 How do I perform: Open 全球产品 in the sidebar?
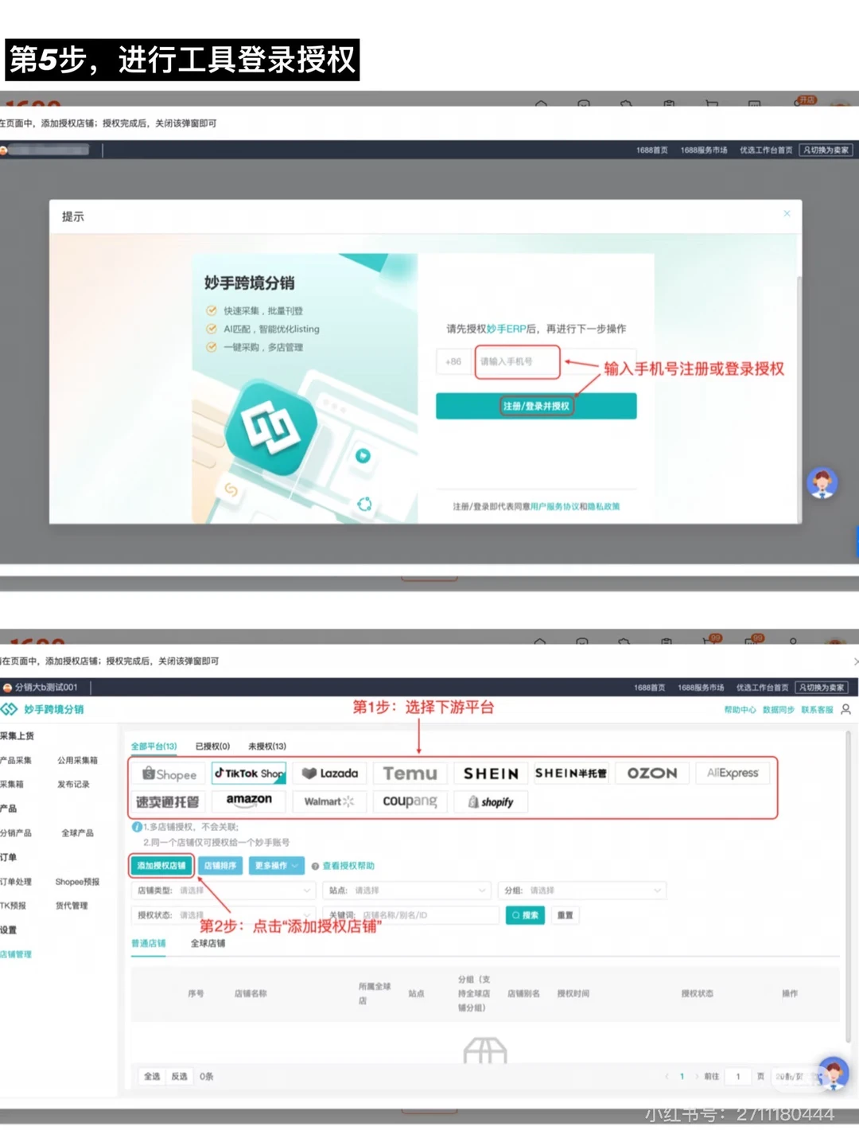77,832
